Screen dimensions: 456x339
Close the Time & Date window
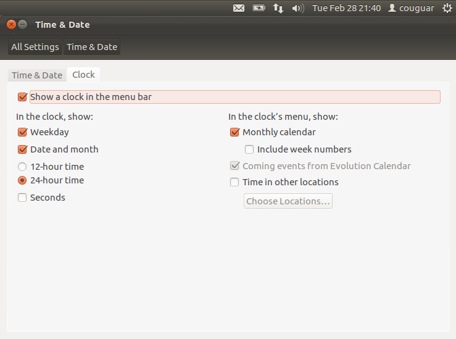(11, 25)
